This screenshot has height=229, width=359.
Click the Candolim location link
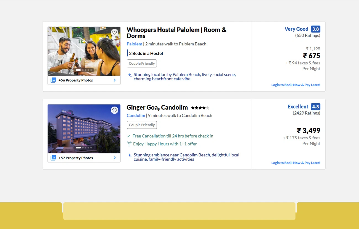click(x=136, y=116)
